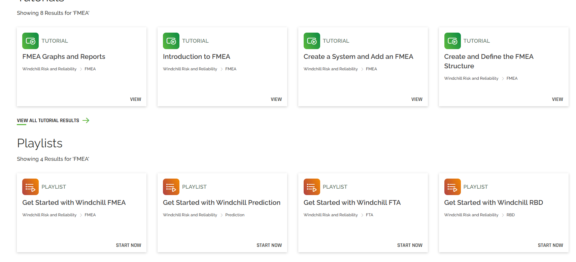Click the tutorial icon on FMEA Graphs and Reports card
576x262 pixels.
[30, 41]
